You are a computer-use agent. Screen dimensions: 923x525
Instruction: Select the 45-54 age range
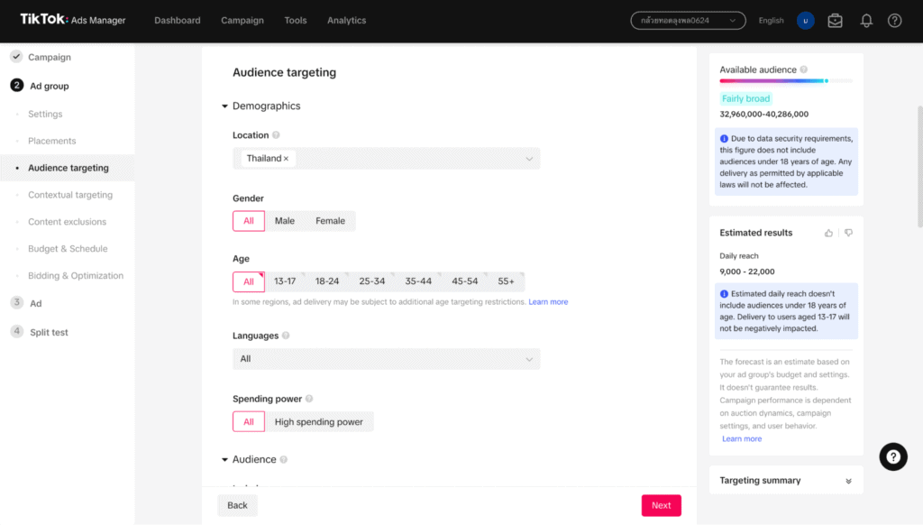pyautogui.click(x=464, y=281)
